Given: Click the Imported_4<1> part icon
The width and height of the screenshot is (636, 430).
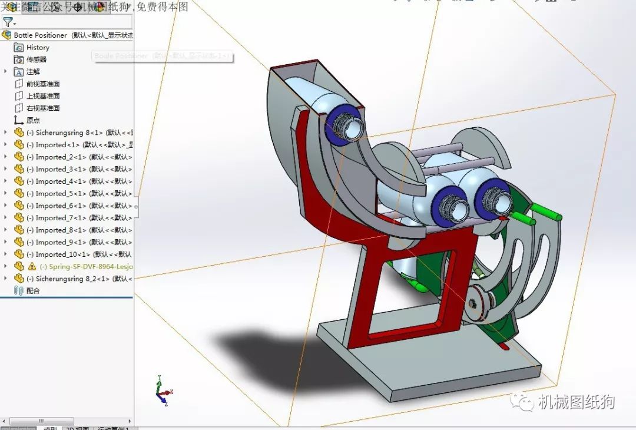Looking at the screenshot, I should pos(19,181).
